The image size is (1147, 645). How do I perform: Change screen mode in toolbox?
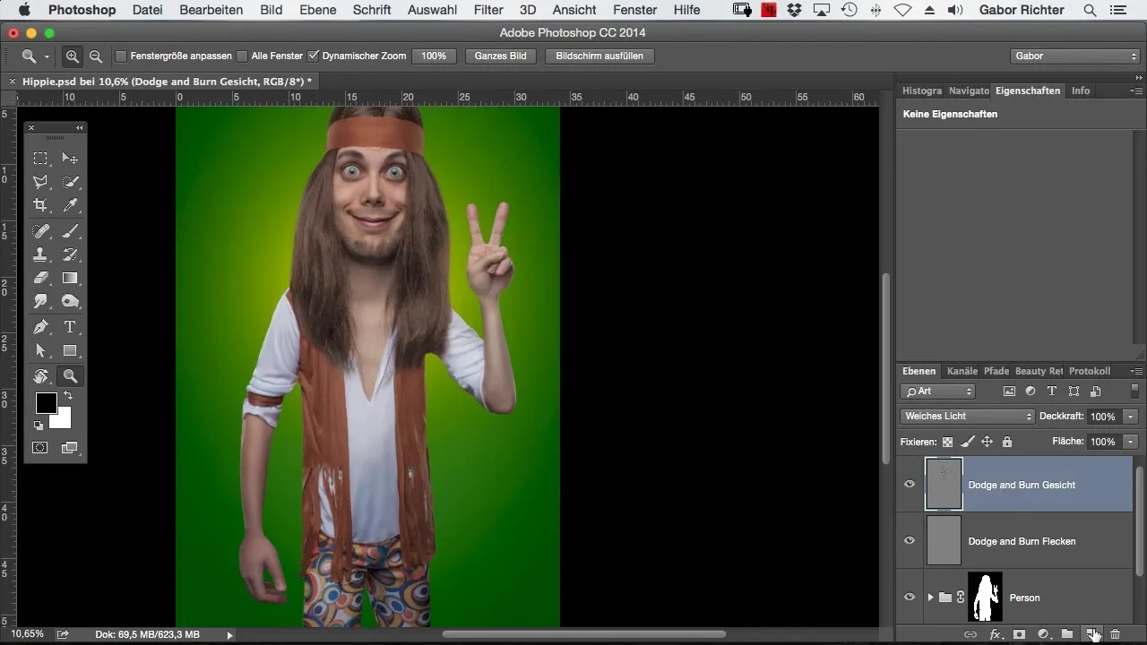tap(70, 447)
